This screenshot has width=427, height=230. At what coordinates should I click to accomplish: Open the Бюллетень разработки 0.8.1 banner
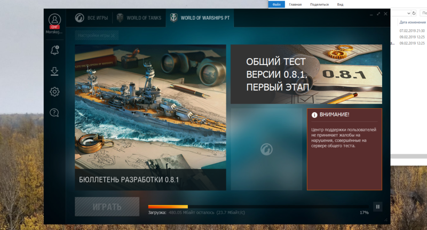coord(151,117)
